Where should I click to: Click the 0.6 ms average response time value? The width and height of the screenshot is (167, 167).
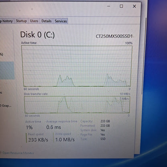(53, 127)
